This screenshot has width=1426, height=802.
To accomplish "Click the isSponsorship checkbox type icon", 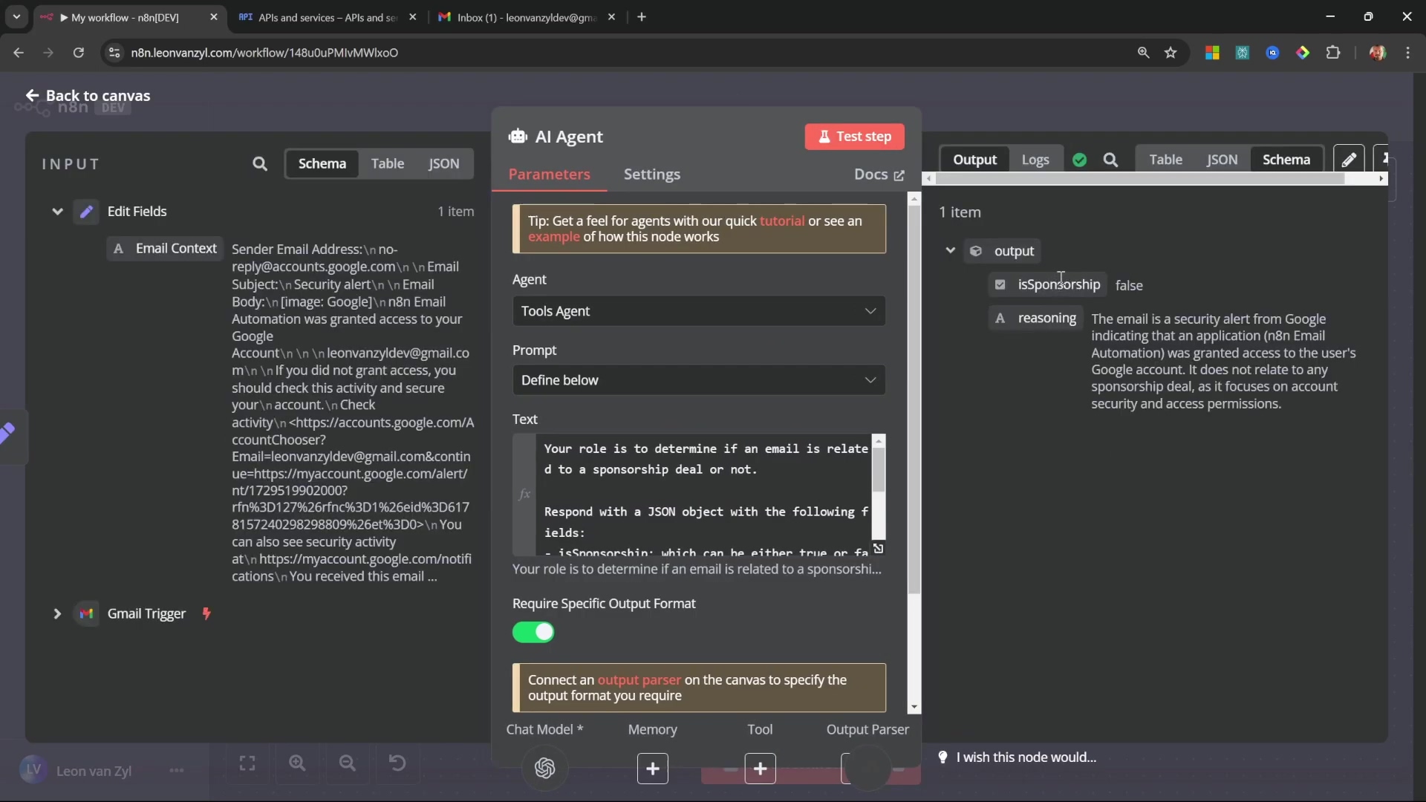I will (x=1000, y=284).
